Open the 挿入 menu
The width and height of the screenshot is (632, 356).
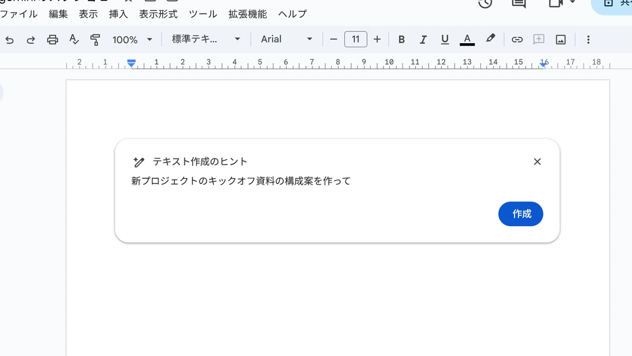(x=118, y=14)
